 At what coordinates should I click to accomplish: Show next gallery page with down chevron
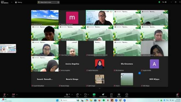pyautogui.click(x=100, y=88)
